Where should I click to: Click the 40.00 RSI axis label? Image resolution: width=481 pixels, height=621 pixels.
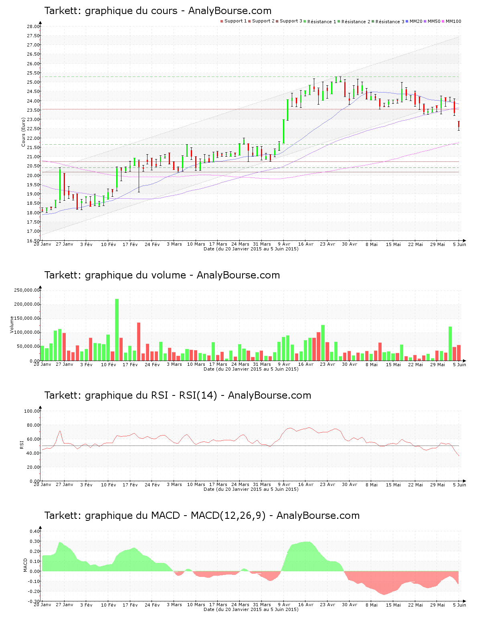coord(34,453)
